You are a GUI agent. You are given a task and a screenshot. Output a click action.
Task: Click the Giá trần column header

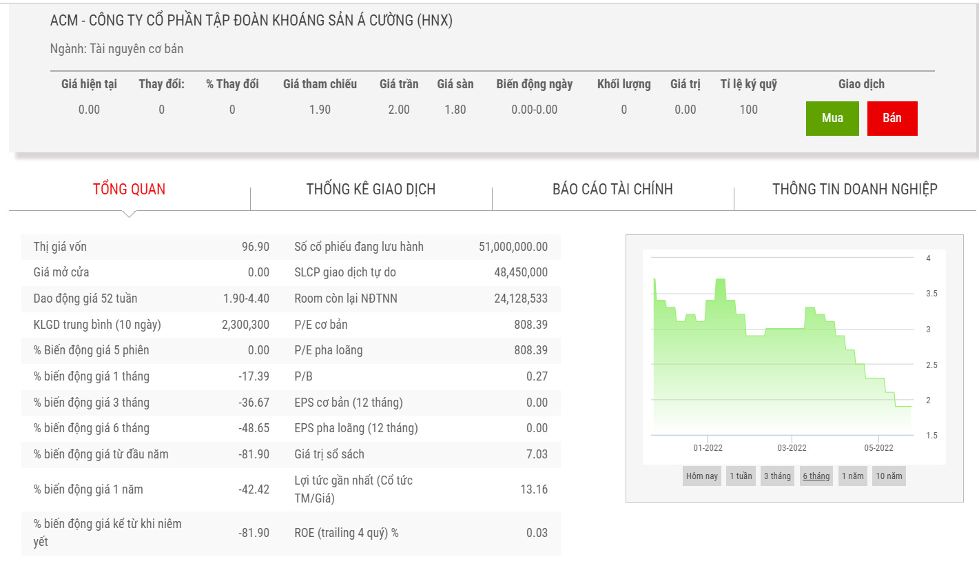pos(399,84)
